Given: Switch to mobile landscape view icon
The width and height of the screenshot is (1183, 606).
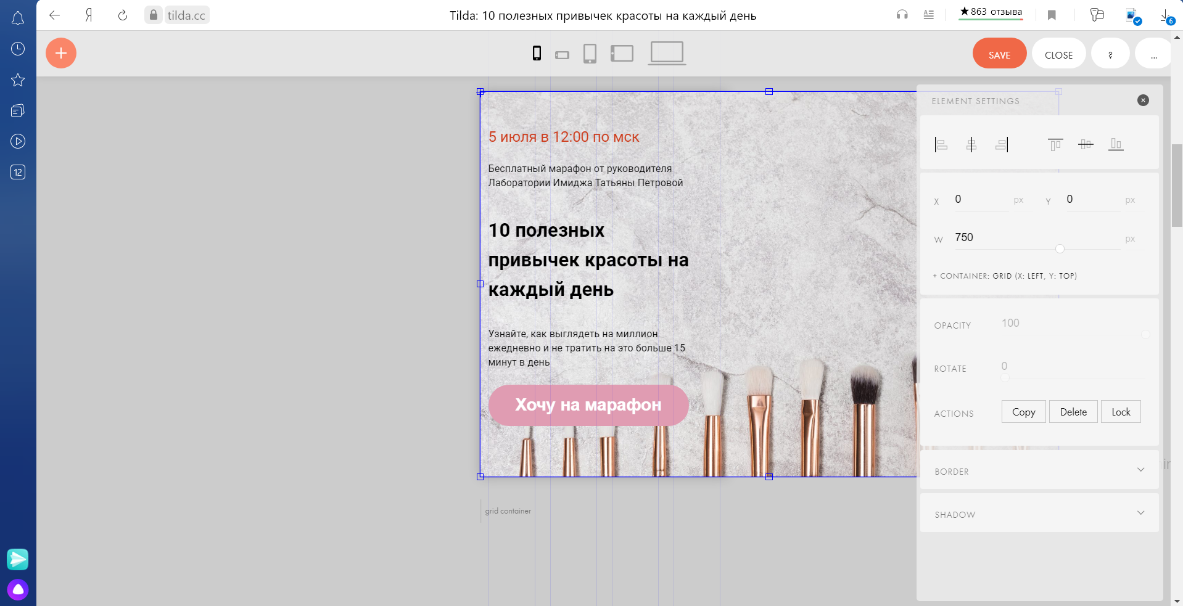Looking at the screenshot, I should pyautogui.click(x=562, y=55).
